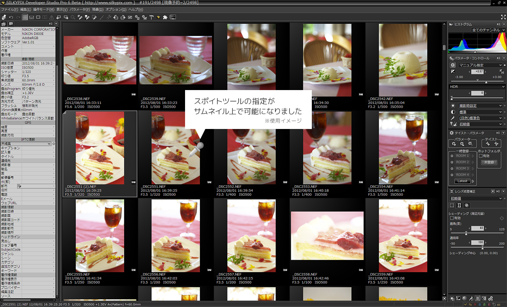Select thumbnail _DSC2554.NEF
Viewport: 507px width, 307px height.
(x=403, y=154)
